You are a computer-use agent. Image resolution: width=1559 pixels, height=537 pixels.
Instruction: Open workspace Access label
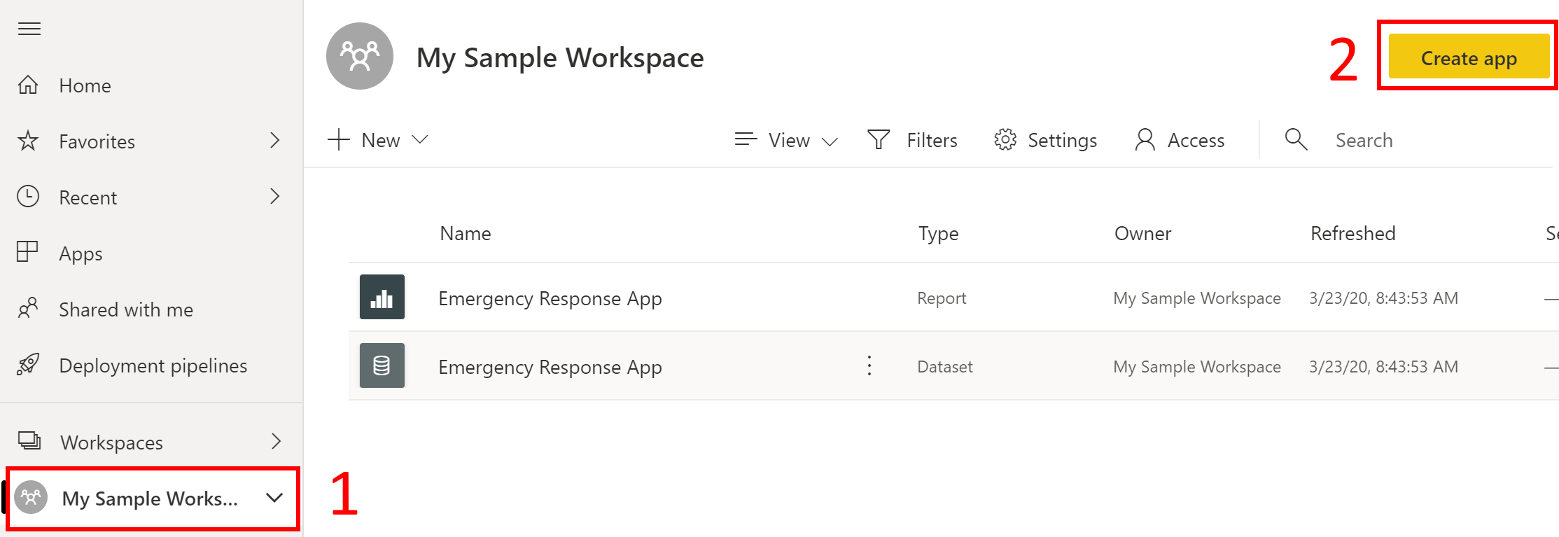(x=1196, y=140)
